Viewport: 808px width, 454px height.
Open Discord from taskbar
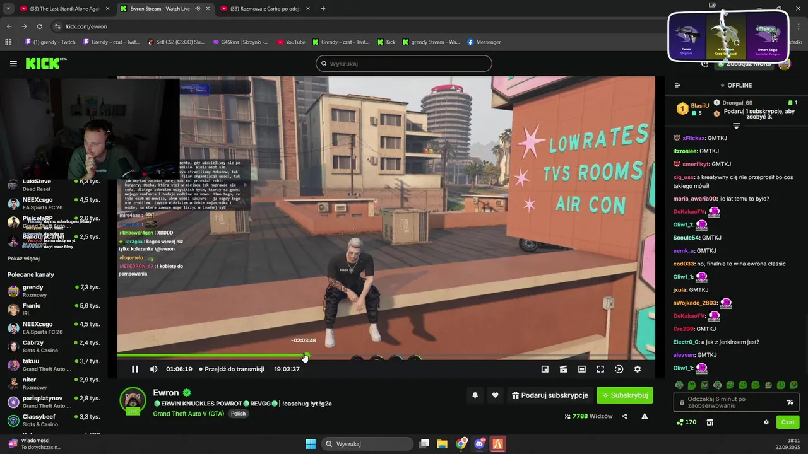(x=479, y=444)
